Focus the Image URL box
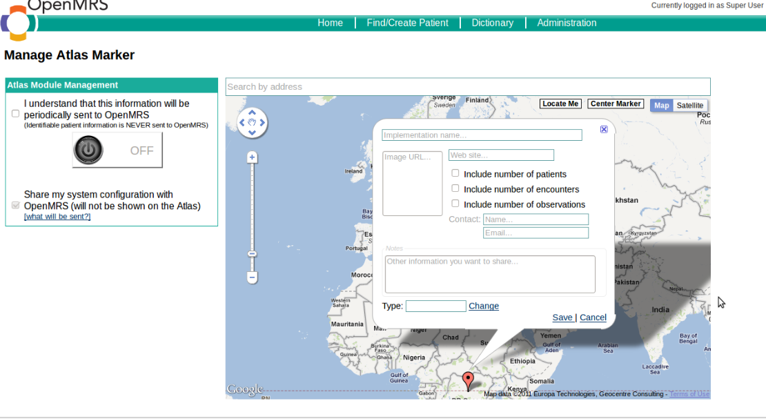 click(x=412, y=184)
